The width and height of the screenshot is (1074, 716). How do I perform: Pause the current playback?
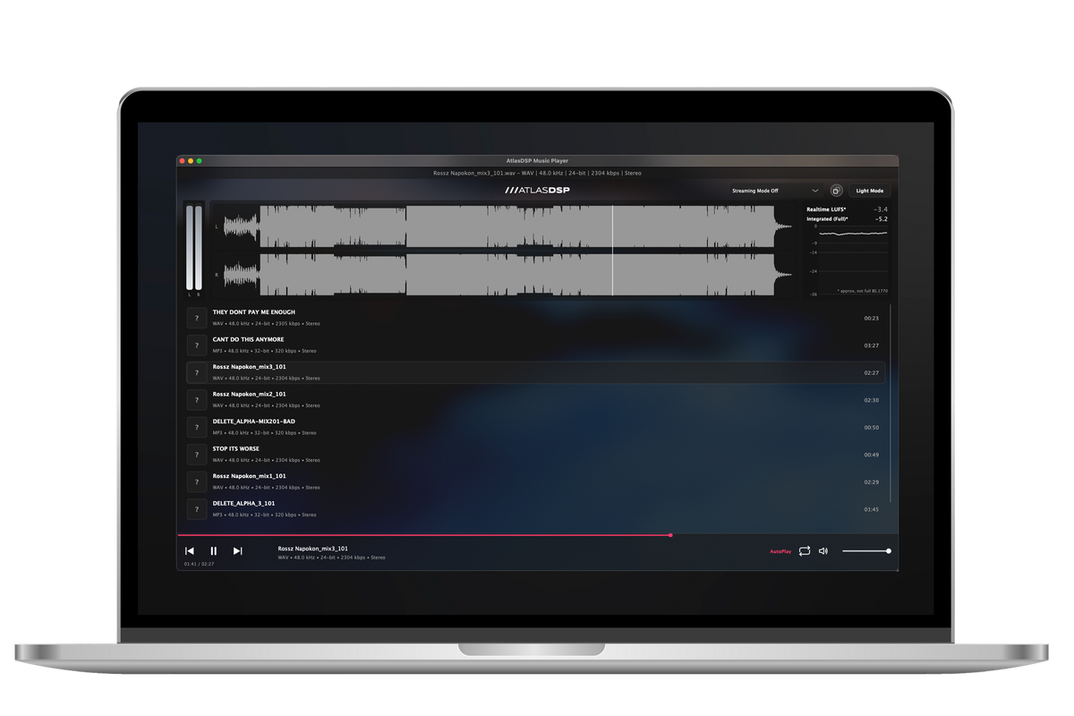point(213,551)
